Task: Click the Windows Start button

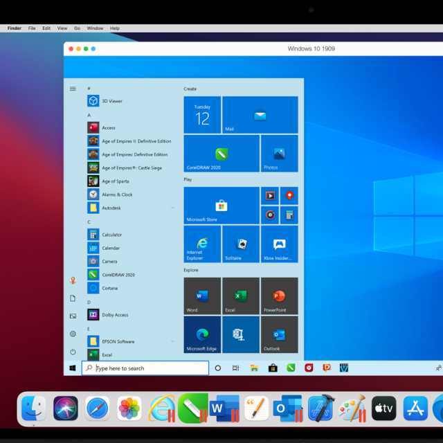Action: click(x=73, y=368)
